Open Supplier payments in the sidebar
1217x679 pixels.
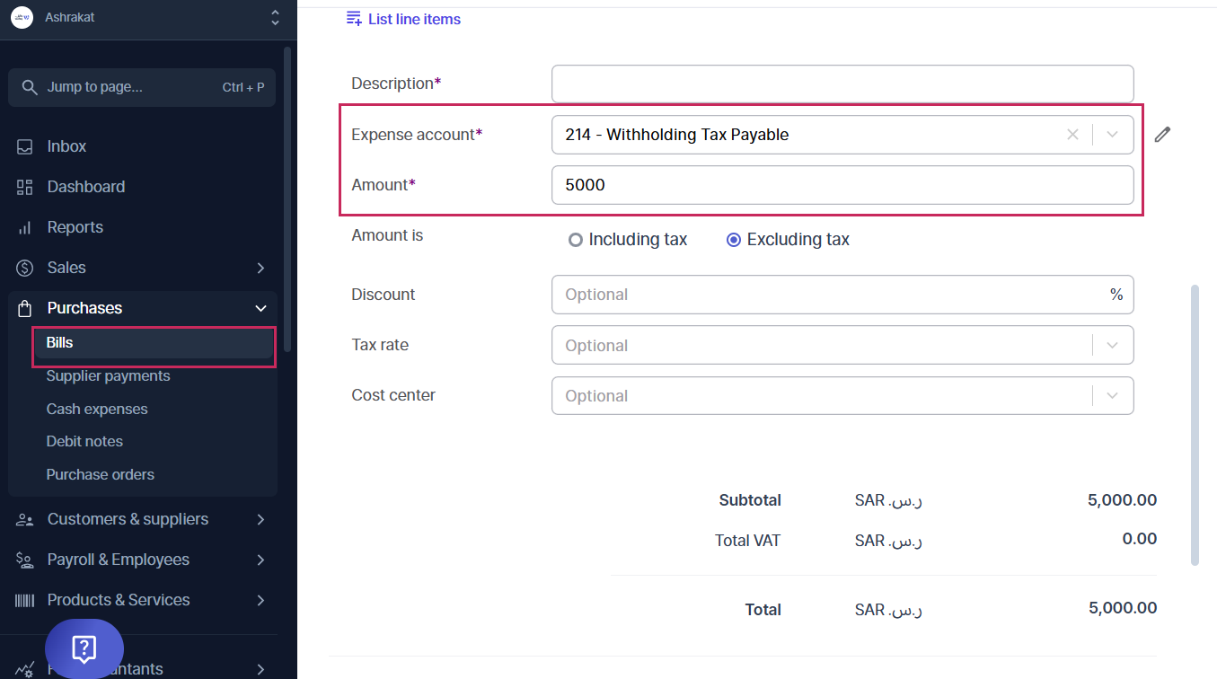[x=108, y=376]
